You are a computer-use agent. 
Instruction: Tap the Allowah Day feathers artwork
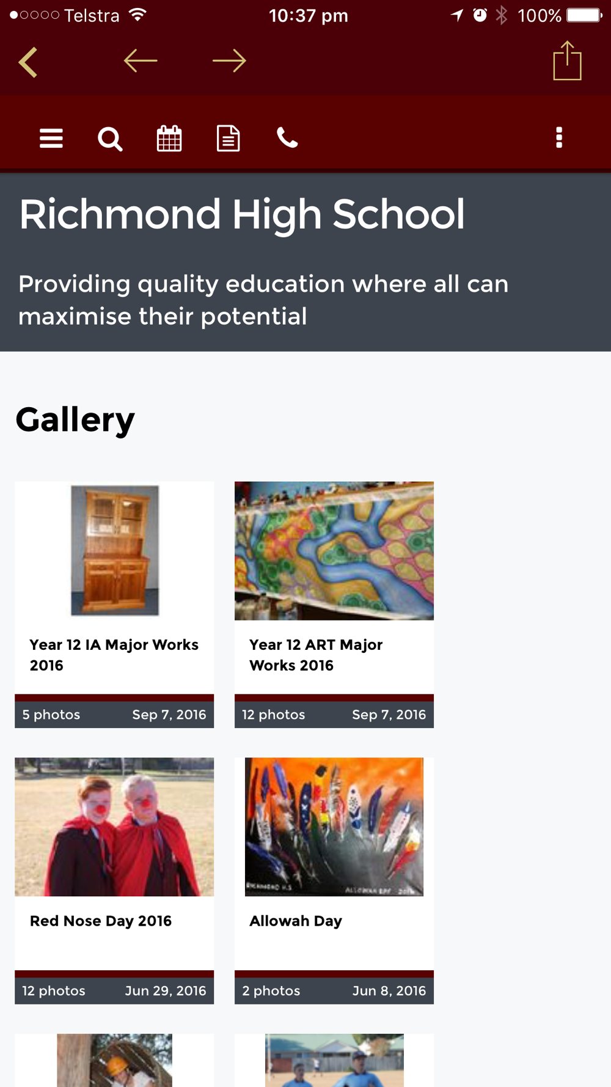coord(334,827)
